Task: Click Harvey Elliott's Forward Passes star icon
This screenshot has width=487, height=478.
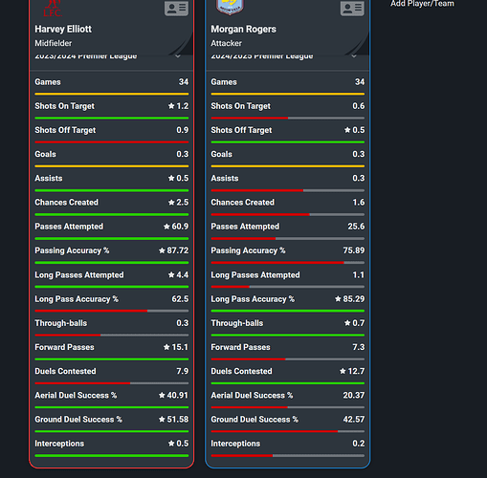Action: pos(166,347)
